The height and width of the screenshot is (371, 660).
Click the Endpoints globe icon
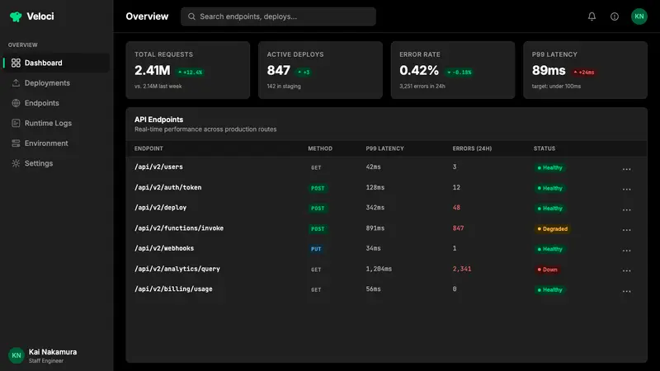click(x=16, y=103)
